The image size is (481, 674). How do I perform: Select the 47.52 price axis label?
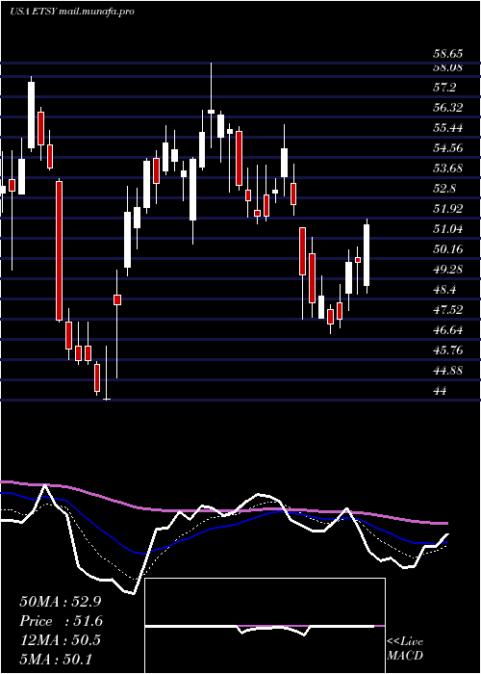pyautogui.click(x=448, y=310)
